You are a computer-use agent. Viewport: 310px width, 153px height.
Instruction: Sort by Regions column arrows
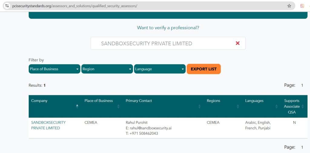(238, 106)
